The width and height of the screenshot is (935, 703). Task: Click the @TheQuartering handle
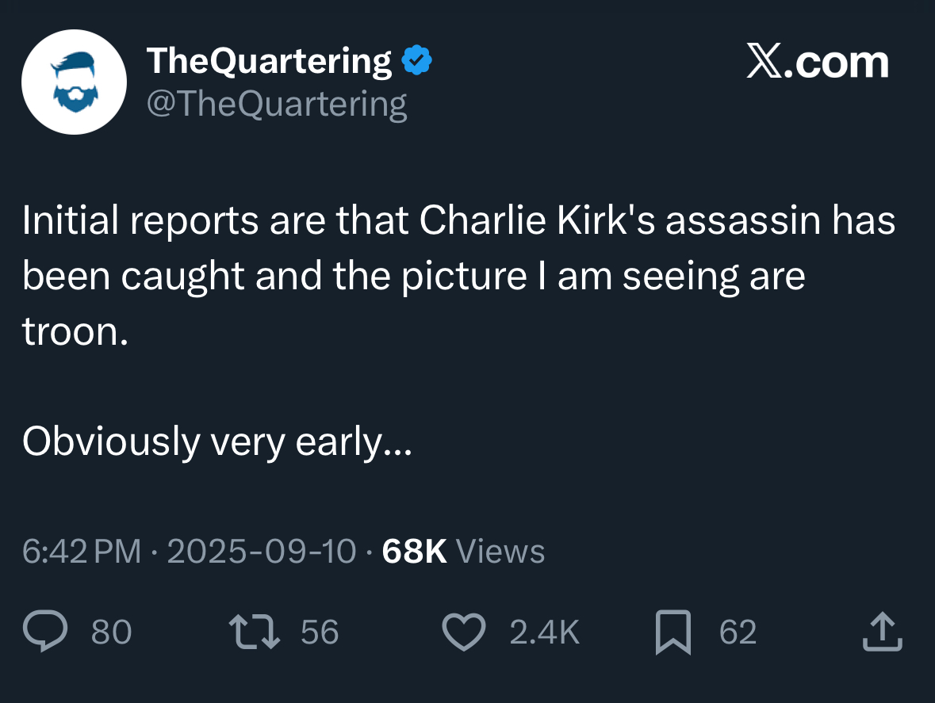pyautogui.click(x=277, y=105)
